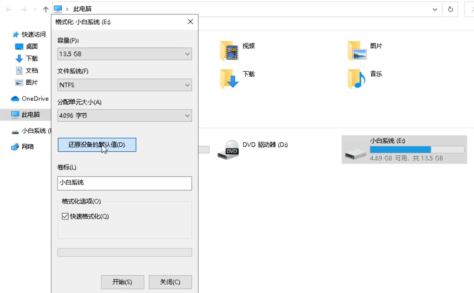Open the 音乐 folder icon
This screenshot has width=474, height=293.
click(357, 79)
